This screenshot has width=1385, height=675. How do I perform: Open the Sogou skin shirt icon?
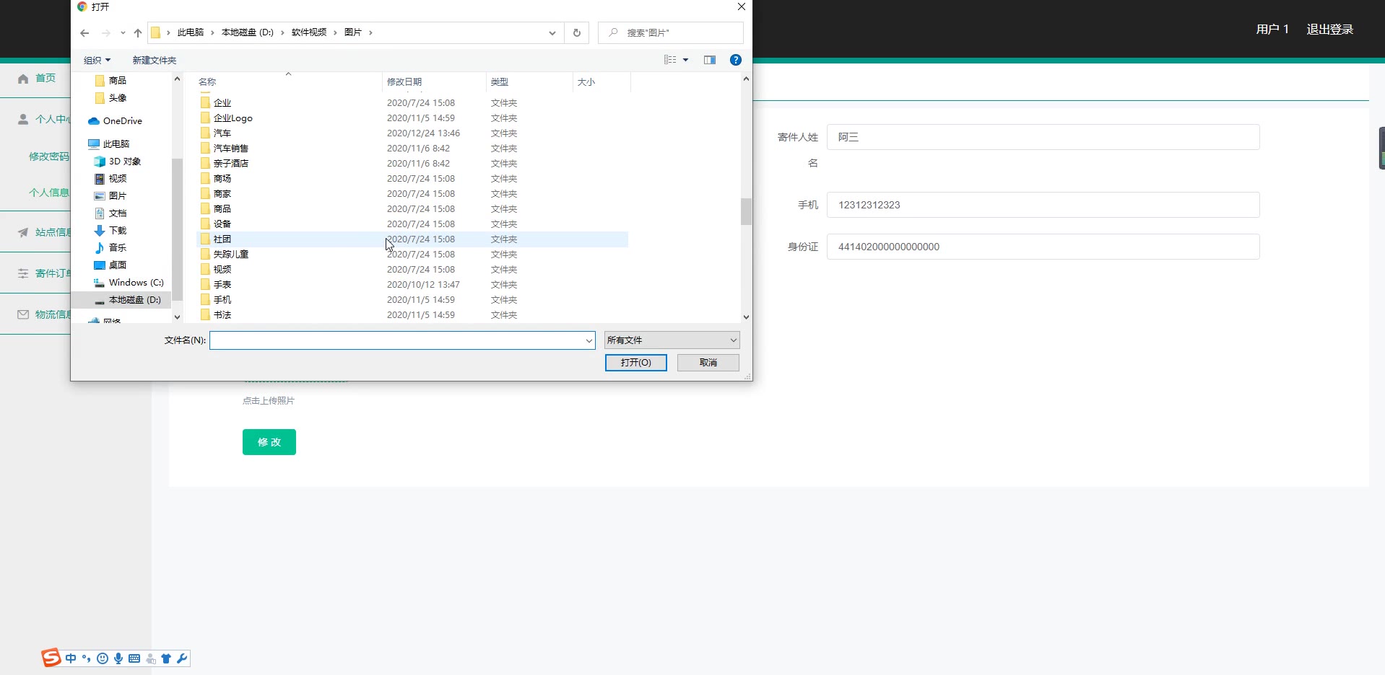click(x=166, y=658)
